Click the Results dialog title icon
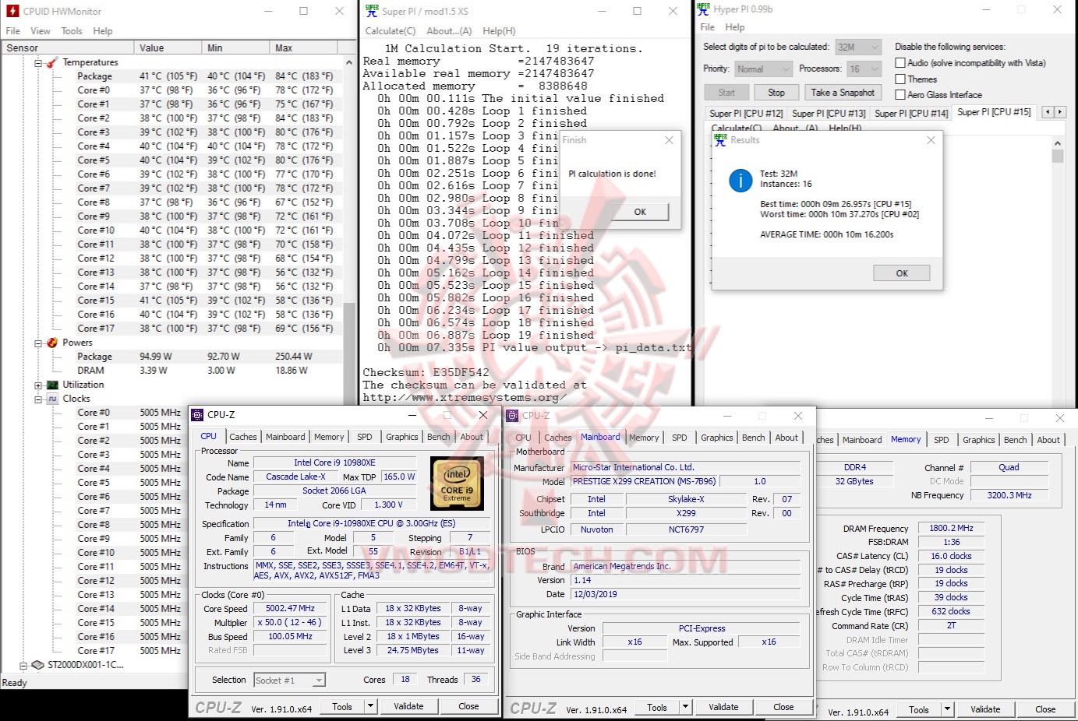 (720, 140)
